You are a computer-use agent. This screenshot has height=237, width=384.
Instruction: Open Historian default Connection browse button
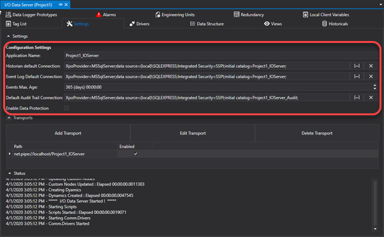(x=357, y=66)
